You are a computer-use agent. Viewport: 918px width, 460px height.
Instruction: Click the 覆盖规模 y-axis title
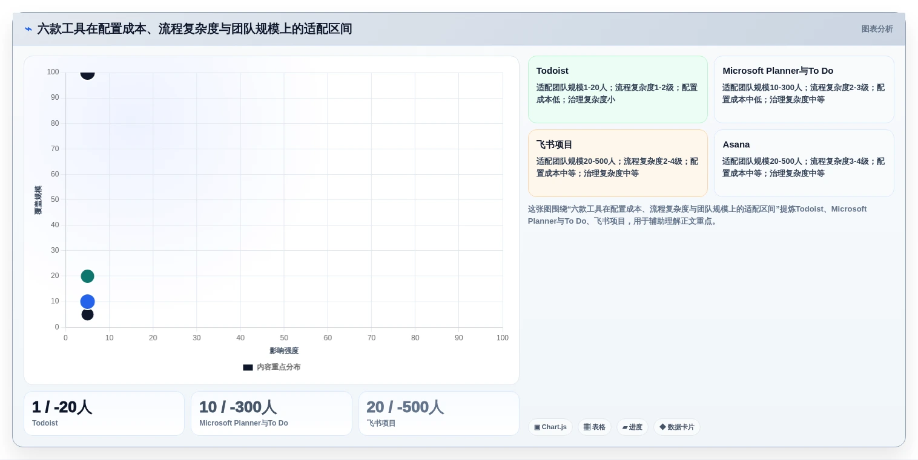tap(38, 200)
